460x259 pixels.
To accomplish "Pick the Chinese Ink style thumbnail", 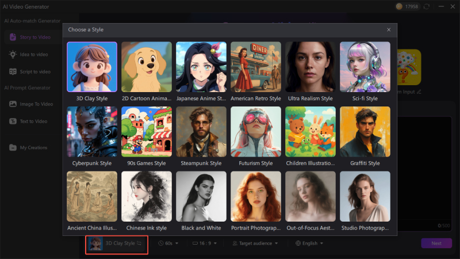I will [147, 196].
